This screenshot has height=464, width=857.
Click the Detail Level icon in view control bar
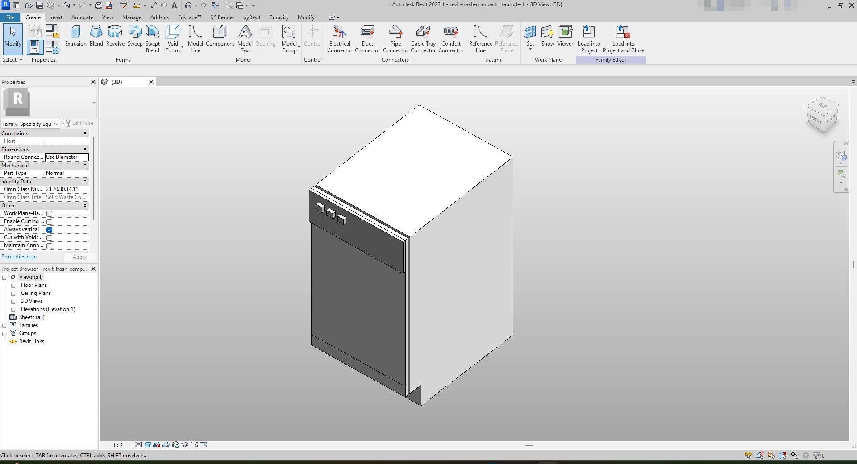(138, 445)
